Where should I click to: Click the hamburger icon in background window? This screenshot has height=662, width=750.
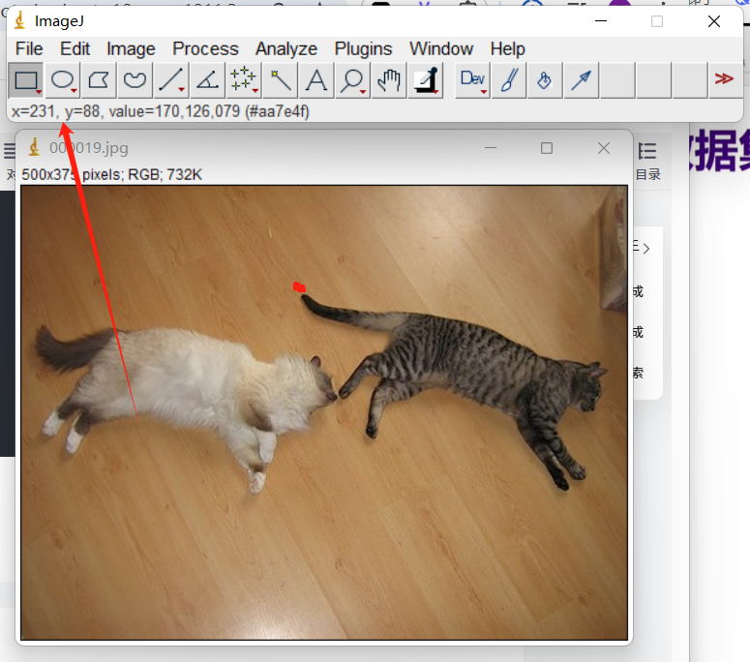point(9,151)
